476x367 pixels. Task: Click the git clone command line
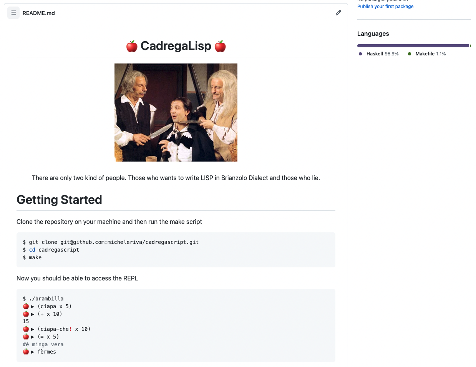[x=111, y=242]
